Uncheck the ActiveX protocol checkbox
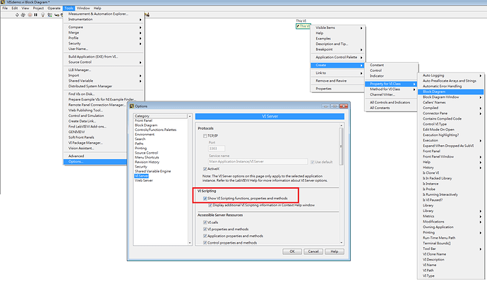This screenshot has height=281, width=487. (x=205, y=169)
